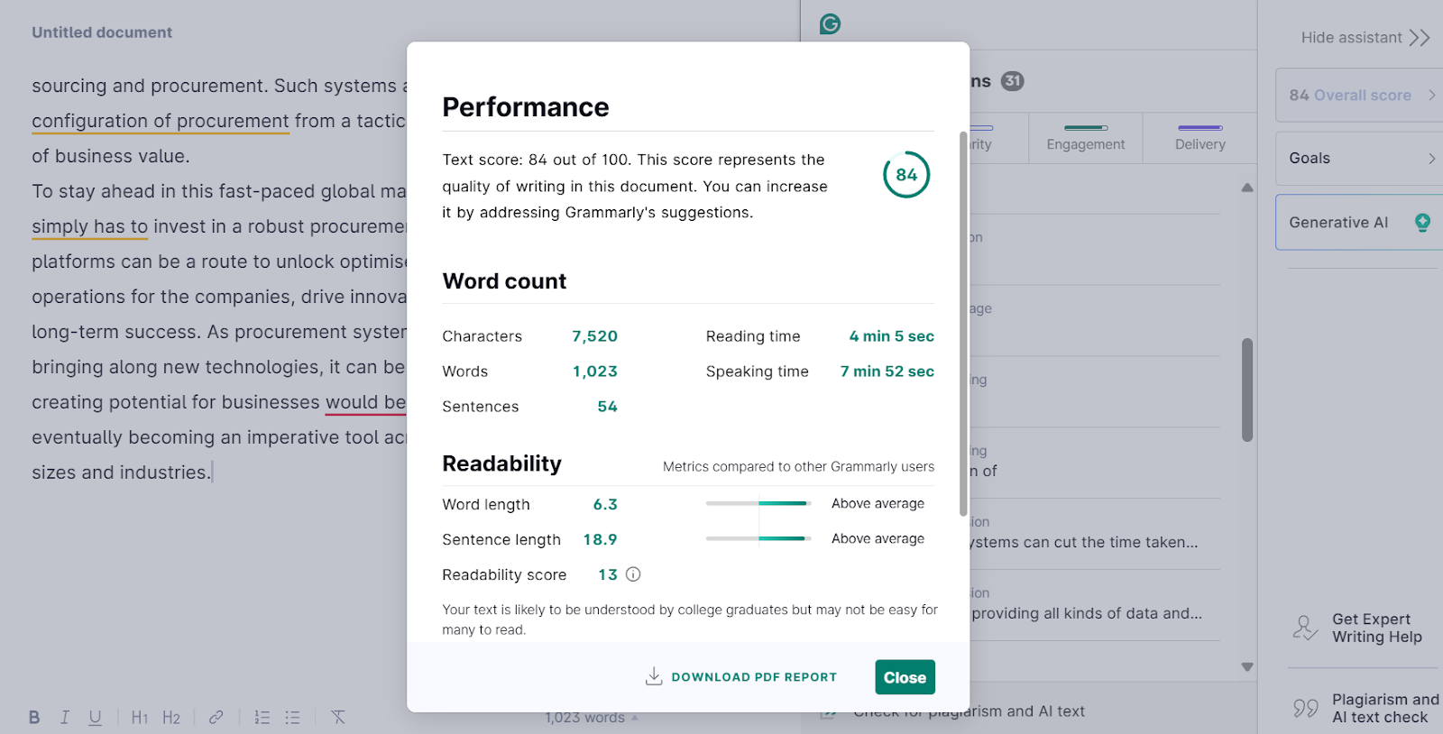
Task: Click the Characters value 7,520
Action: tap(594, 336)
